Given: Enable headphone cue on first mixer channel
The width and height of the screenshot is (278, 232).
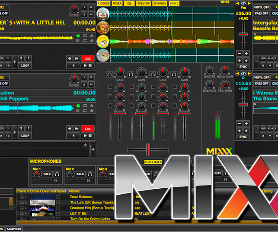Looking at the screenshot, I should point(109,74).
